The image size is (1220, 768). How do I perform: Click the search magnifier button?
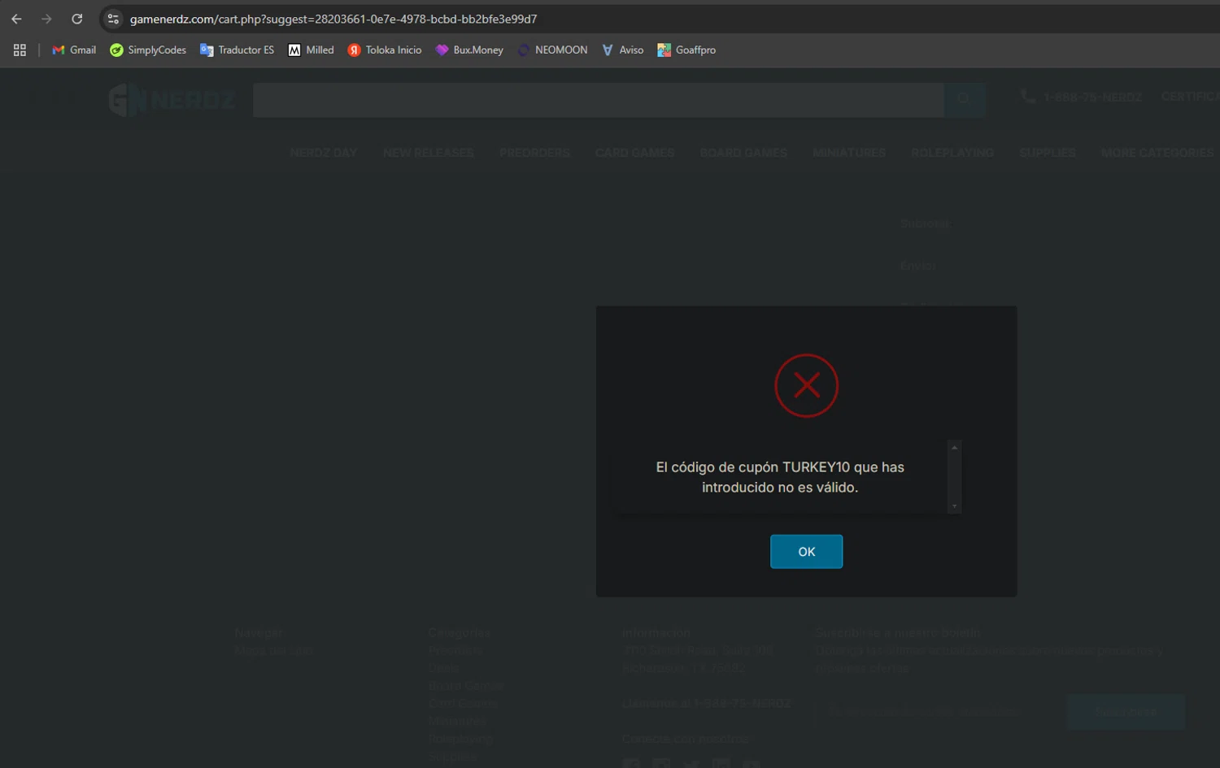click(965, 100)
